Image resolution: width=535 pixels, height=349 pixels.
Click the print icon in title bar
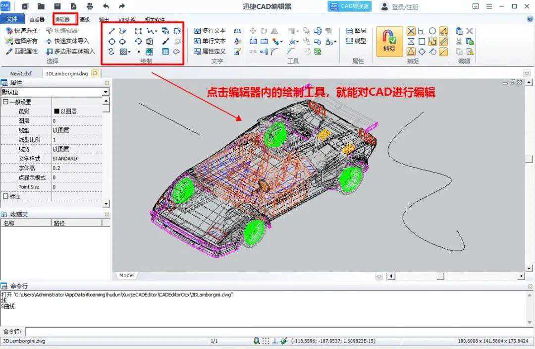pyautogui.click(x=89, y=6)
